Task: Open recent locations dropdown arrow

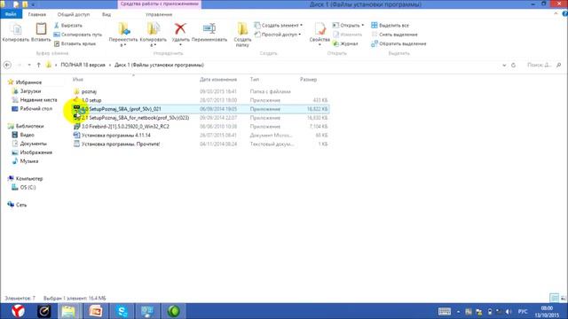Action: pyautogui.click(x=29, y=65)
